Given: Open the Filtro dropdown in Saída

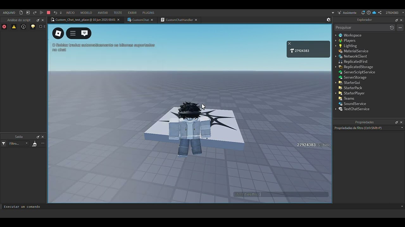Looking at the screenshot, I should coord(18,143).
